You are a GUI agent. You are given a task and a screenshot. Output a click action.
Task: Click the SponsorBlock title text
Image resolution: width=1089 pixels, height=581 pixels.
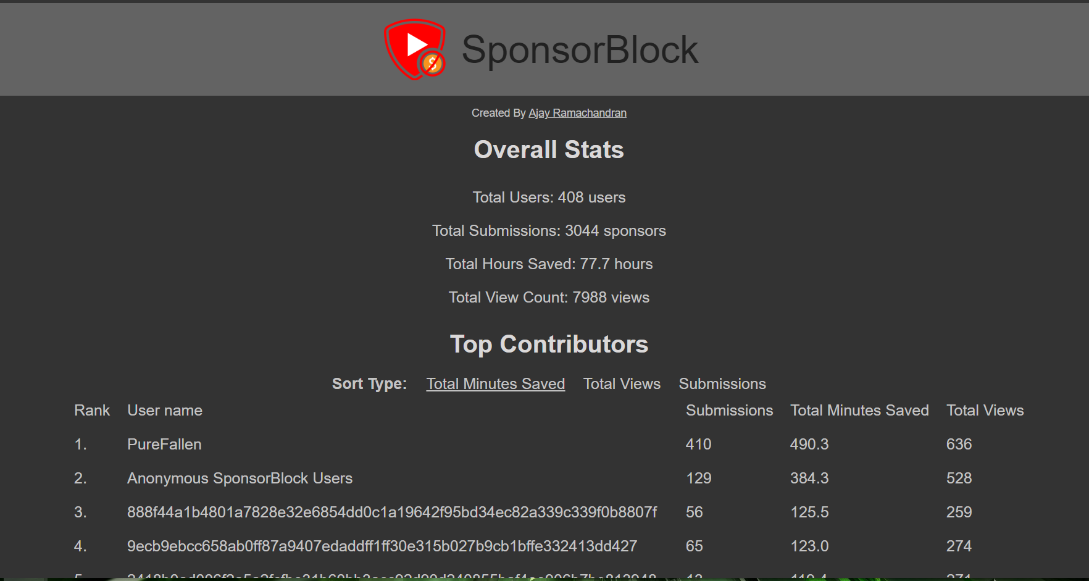pos(580,49)
